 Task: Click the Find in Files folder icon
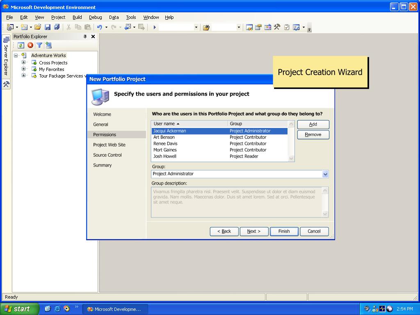206,27
